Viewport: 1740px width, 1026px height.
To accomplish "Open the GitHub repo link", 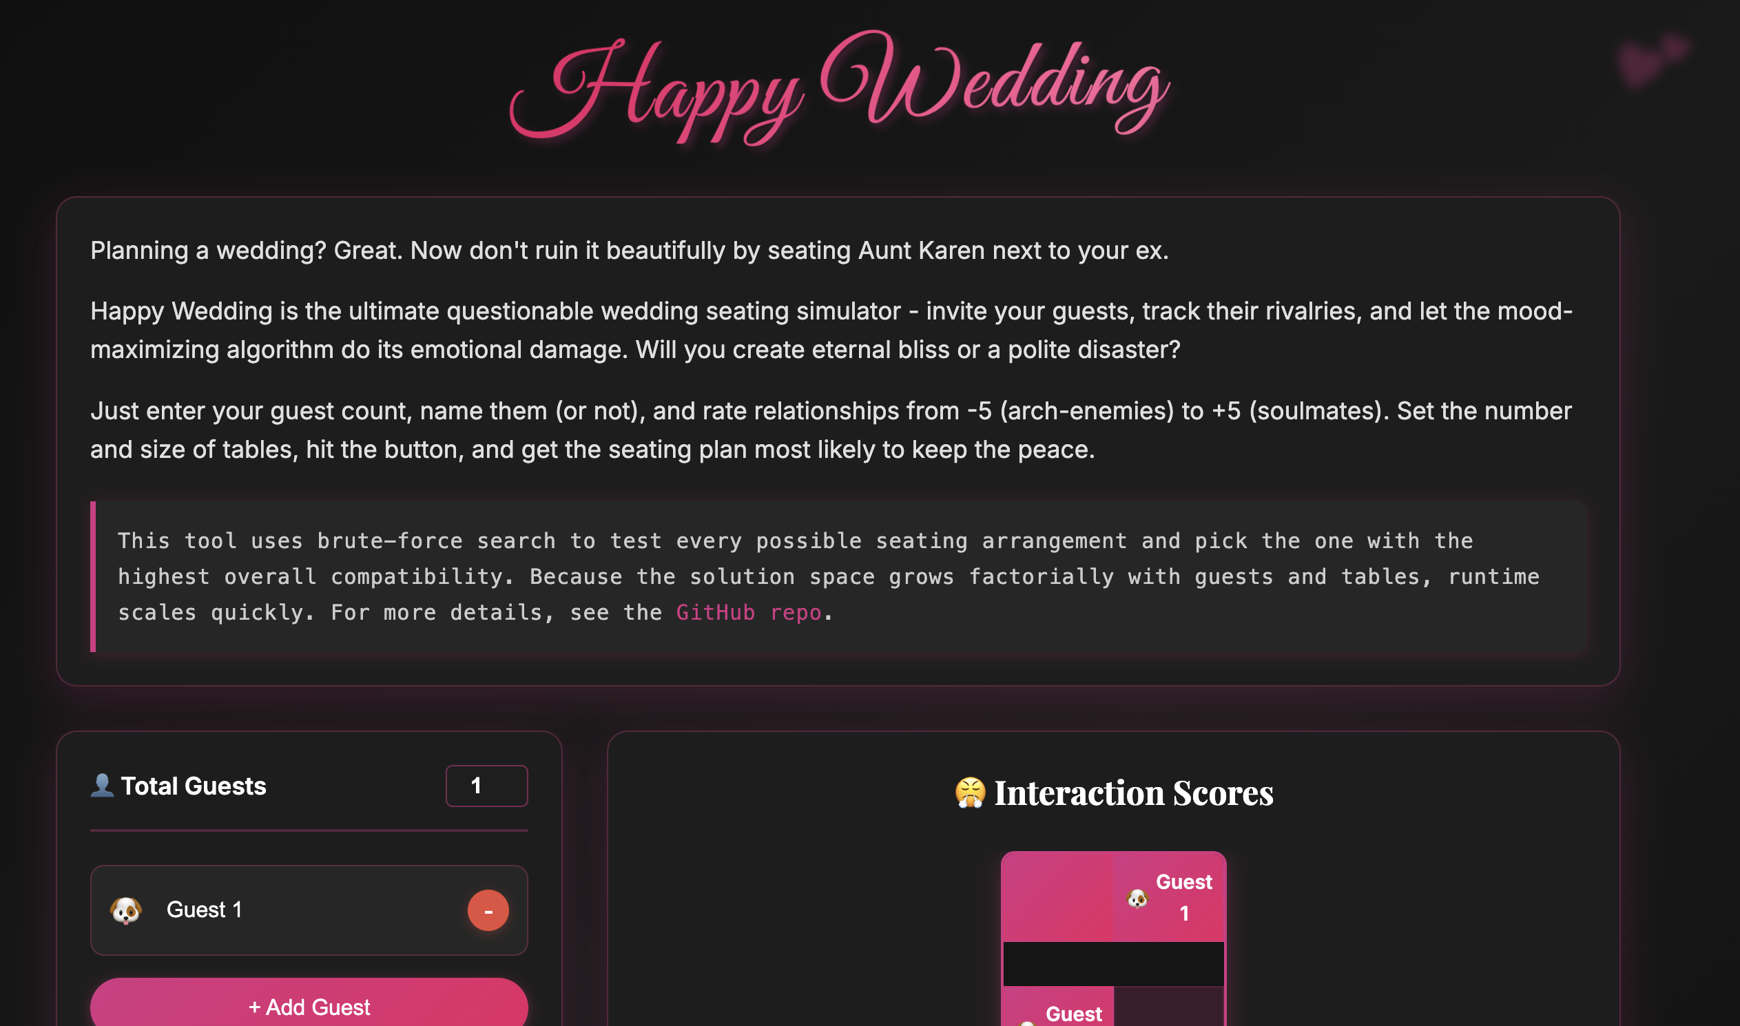I will point(749,611).
